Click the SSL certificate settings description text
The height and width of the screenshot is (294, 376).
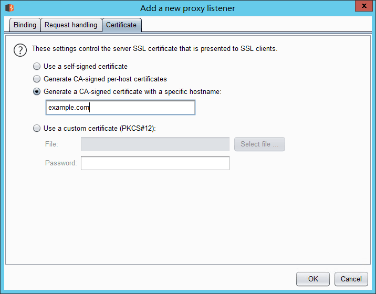click(x=155, y=49)
